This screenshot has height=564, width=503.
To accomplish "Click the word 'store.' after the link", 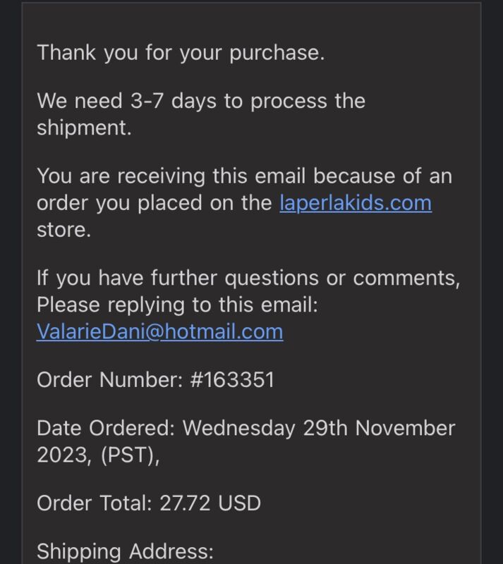I will point(63,231).
